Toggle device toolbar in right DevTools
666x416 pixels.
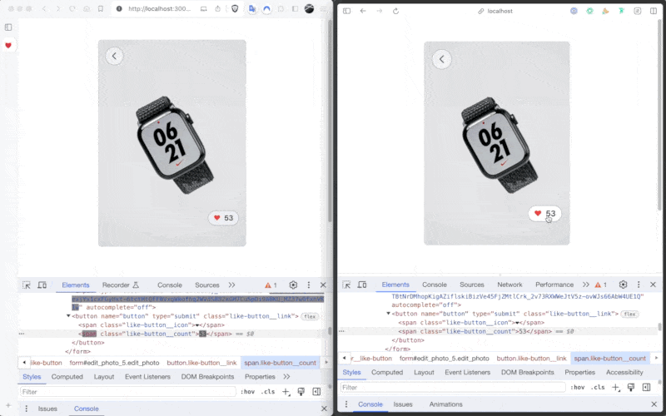click(x=362, y=285)
